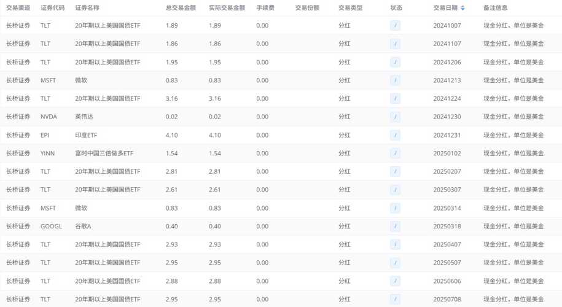Click the status icon in the 20250708 row
Image resolution: width=562 pixels, height=307 pixels.
pyautogui.click(x=396, y=299)
